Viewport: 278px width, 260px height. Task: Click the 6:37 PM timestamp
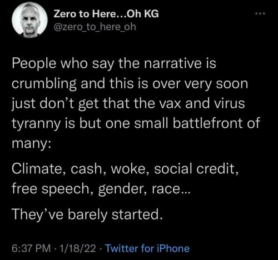(31, 248)
